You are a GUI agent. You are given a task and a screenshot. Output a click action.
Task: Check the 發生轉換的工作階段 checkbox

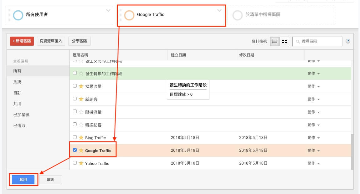click(75, 73)
